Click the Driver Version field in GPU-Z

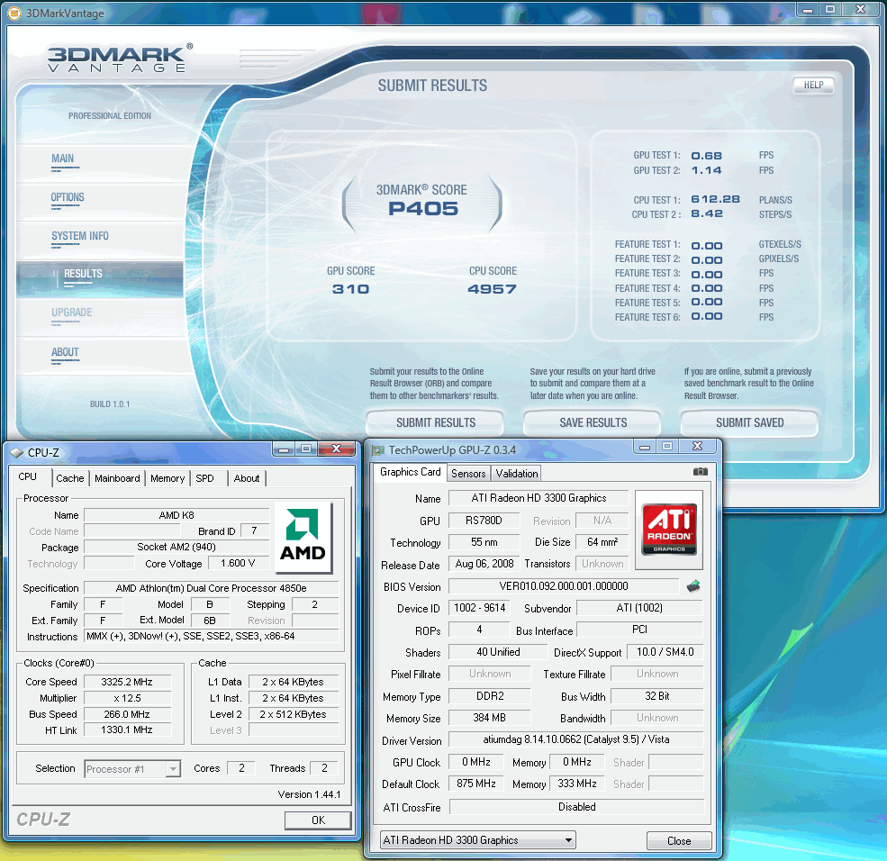click(575, 739)
